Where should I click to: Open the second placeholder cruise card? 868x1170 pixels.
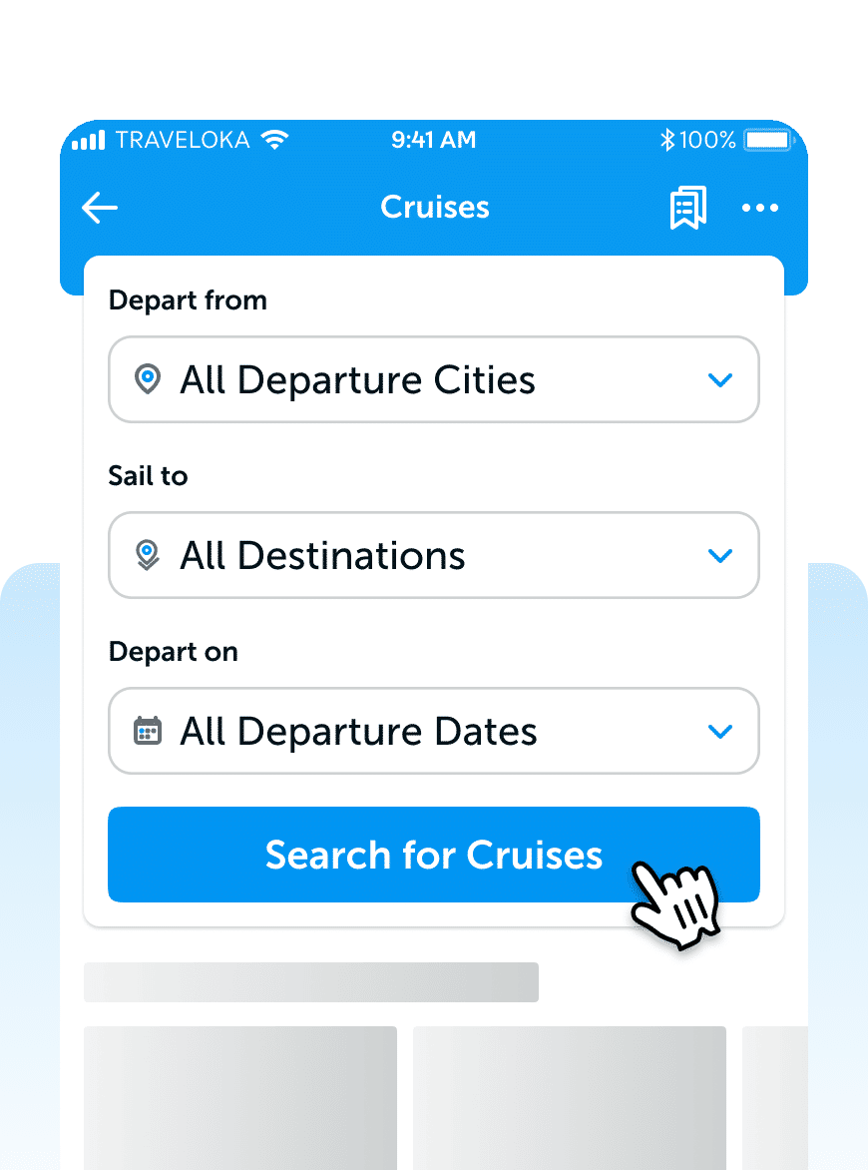[x=570, y=1097]
